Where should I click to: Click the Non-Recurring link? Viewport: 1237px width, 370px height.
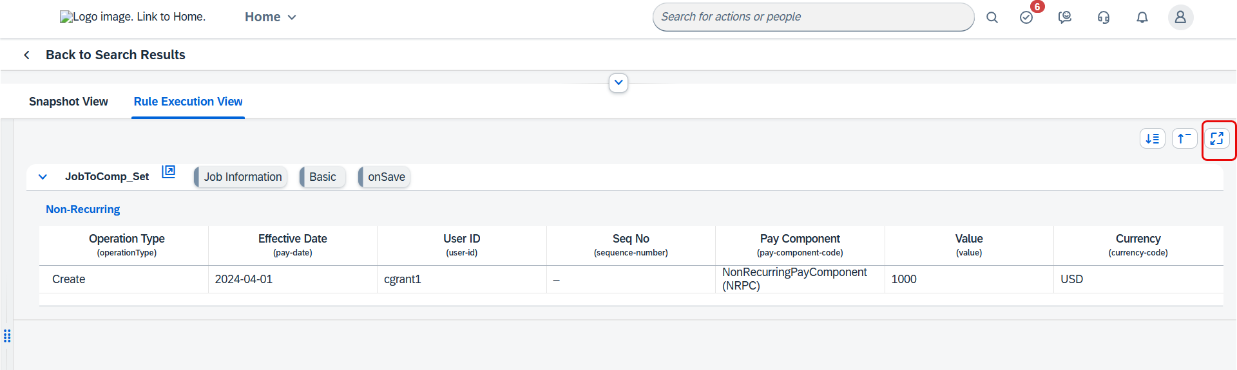point(82,209)
